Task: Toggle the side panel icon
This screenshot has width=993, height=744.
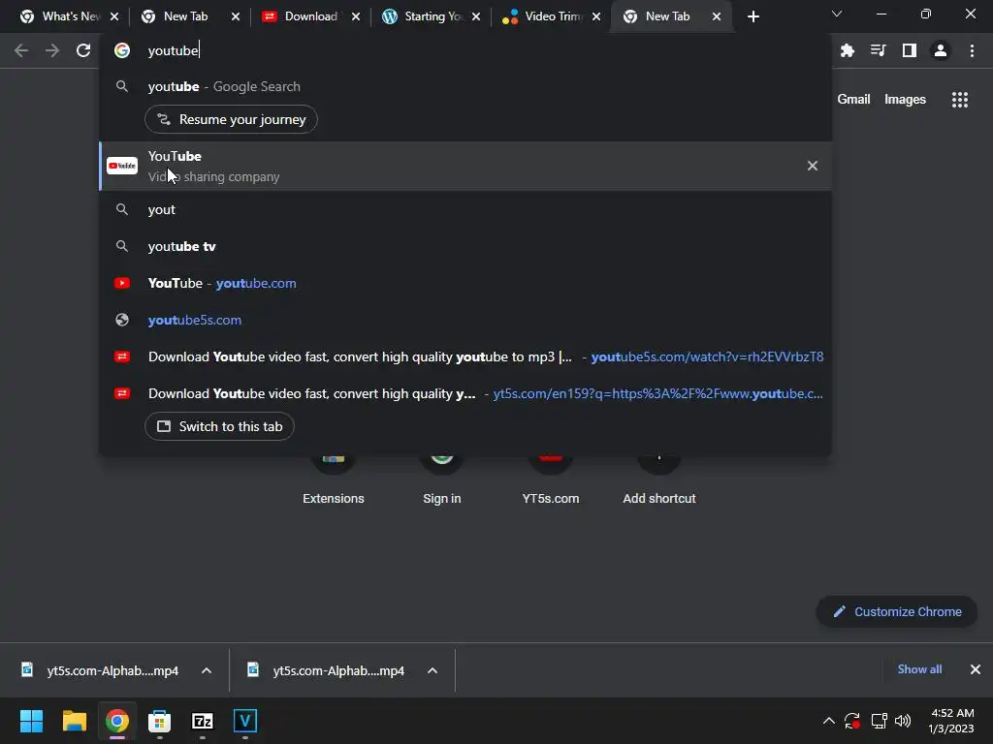Action: point(910,50)
